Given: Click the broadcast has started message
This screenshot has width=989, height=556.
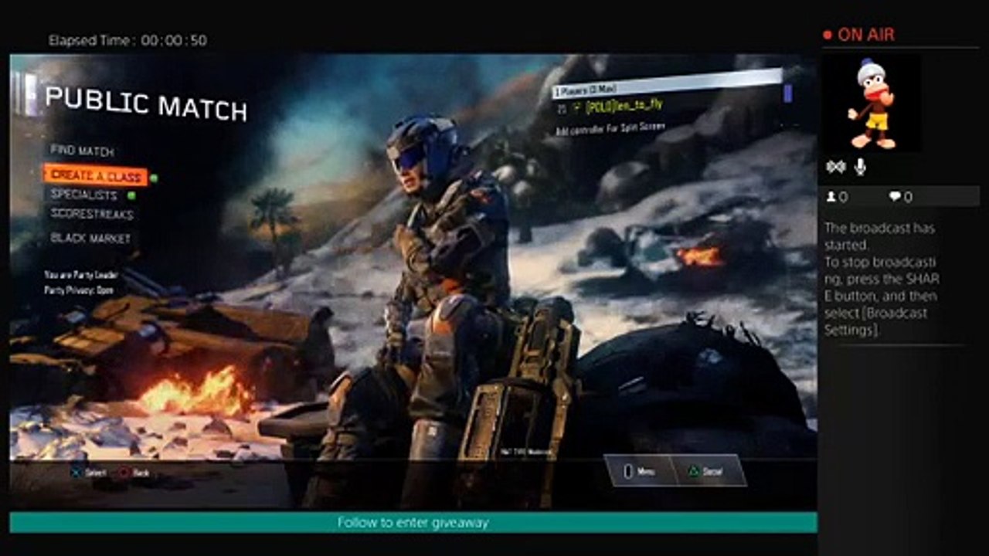Looking at the screenshot, I should point(882,279).
